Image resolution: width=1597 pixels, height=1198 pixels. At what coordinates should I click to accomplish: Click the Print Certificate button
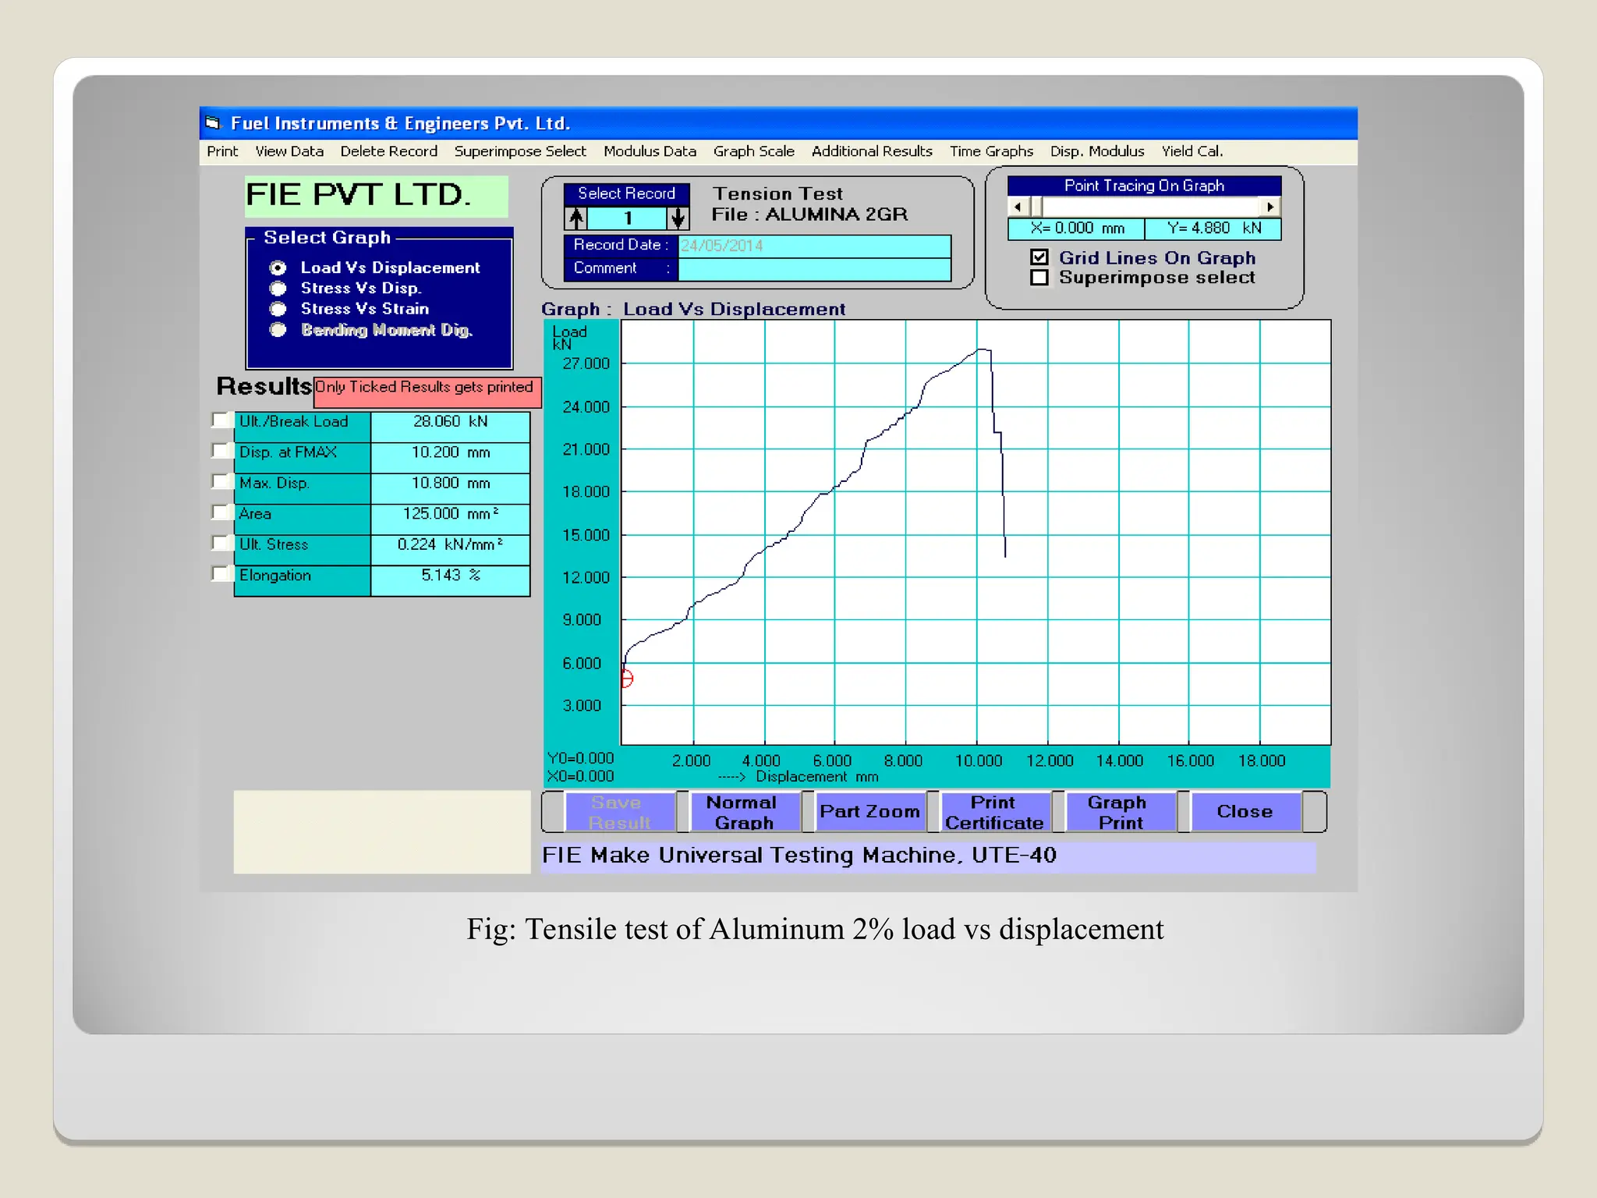coord(995,812)
